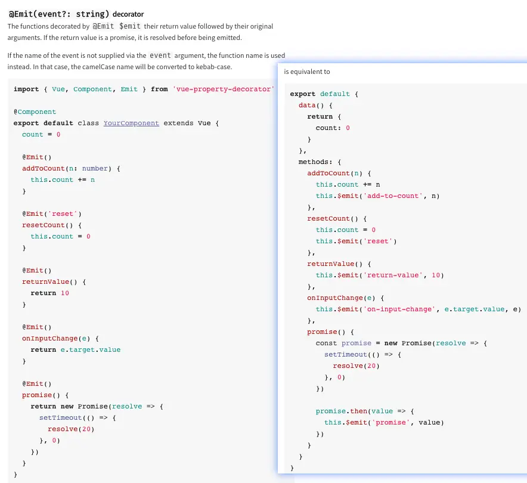This screenshot has width=527, height=483.
Task: Click 'const promise = new Promise' line
Action: click(401, 343)
